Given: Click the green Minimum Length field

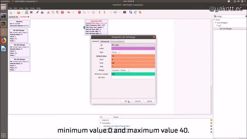Looking at the screenshot, I should [133, 74].
